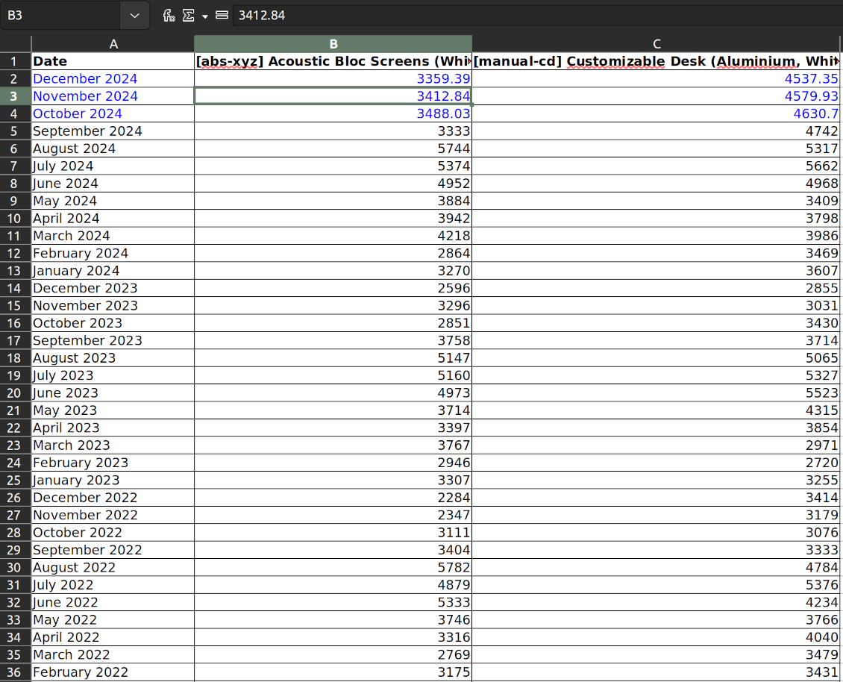
Task: Select the August 2024 cell
Action: point(113,148)
